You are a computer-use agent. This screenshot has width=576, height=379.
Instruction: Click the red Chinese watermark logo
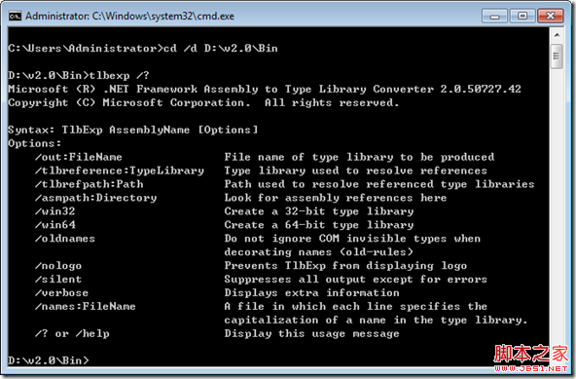[x=531, y=354]
